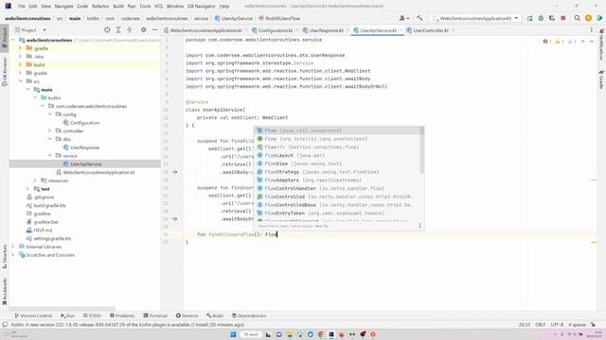
Task: Click the CRLF line separator indicator
Action: (540, 325)
